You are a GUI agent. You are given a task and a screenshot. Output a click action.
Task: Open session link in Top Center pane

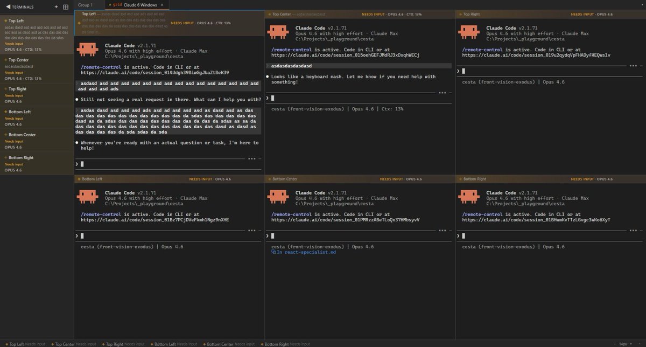(345, 55)
